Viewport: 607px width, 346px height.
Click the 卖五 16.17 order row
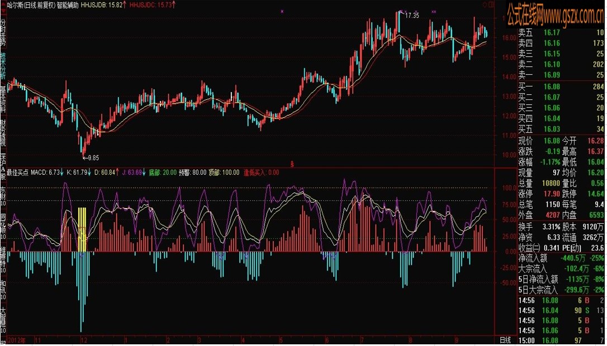561,33
